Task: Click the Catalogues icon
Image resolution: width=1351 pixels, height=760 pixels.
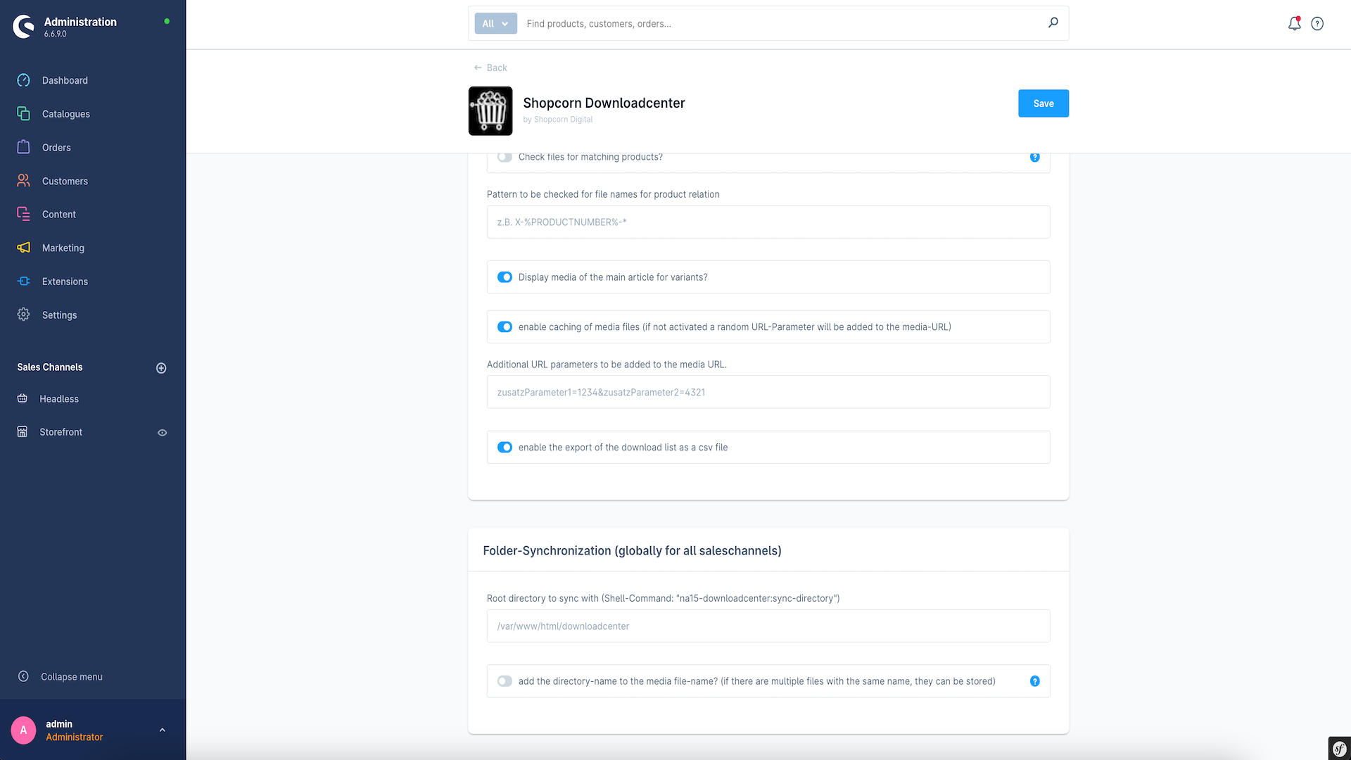Action: click(x=23, y=113)
